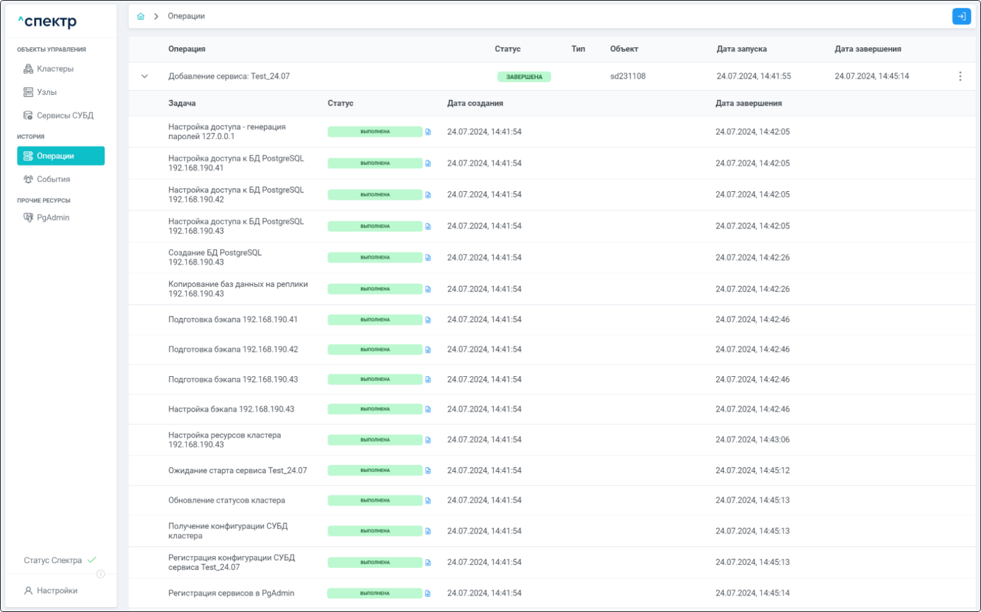
Task: Open log icon for Создание БД PostgreSQL task
Action: tap(428, 258)
